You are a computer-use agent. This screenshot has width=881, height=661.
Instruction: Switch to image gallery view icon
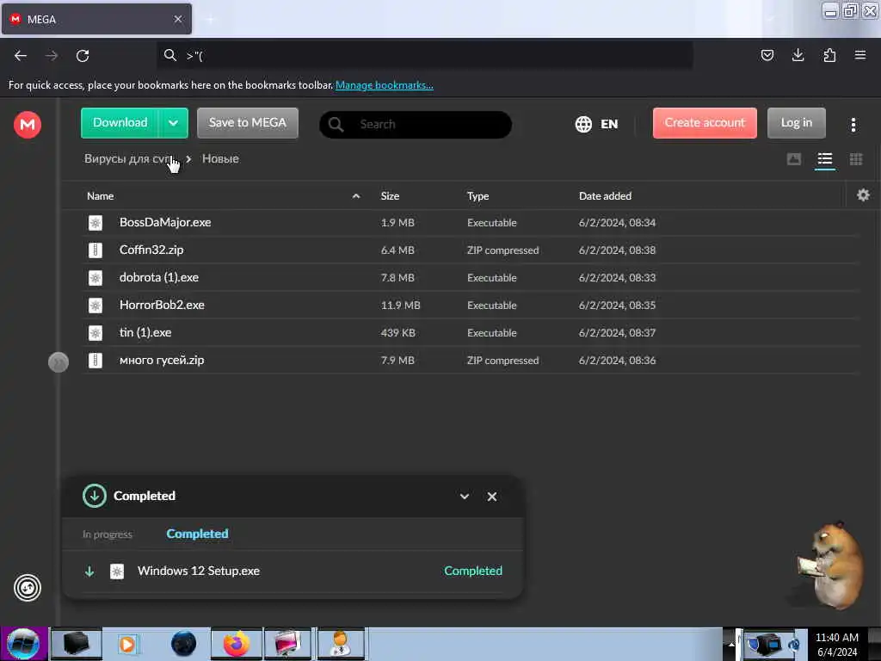click(x=793, y=159)
